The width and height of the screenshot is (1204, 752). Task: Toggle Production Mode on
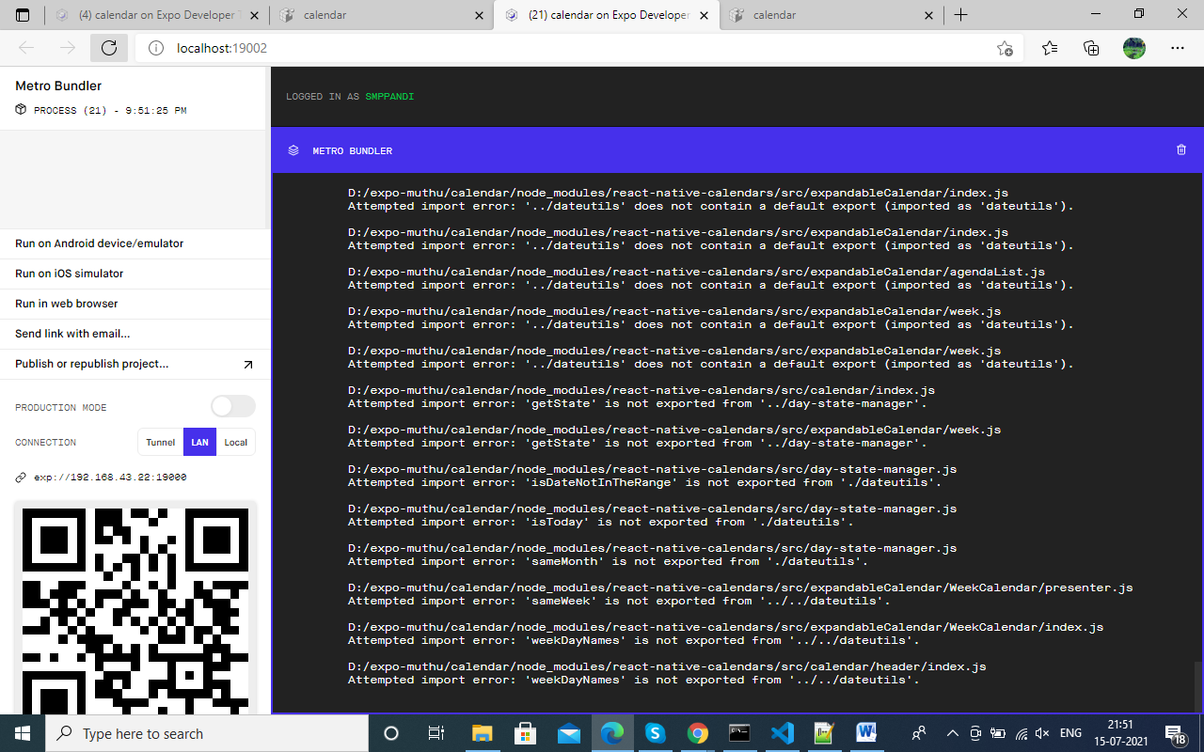tap(232, 406)
